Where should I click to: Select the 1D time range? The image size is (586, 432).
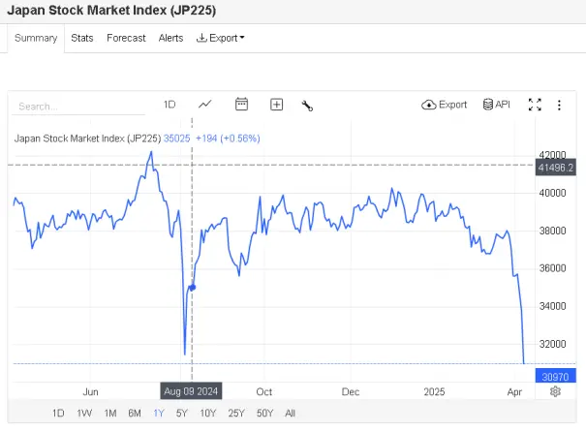58,413
